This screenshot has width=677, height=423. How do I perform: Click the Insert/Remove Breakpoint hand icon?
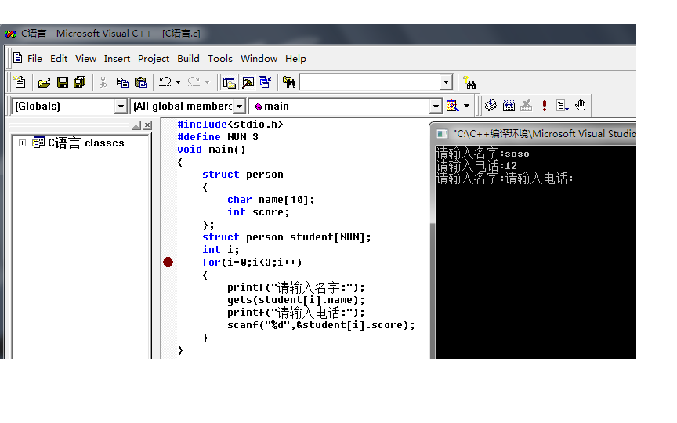581,105
